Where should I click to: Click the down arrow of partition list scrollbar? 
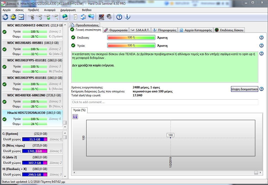click(65, 176)
